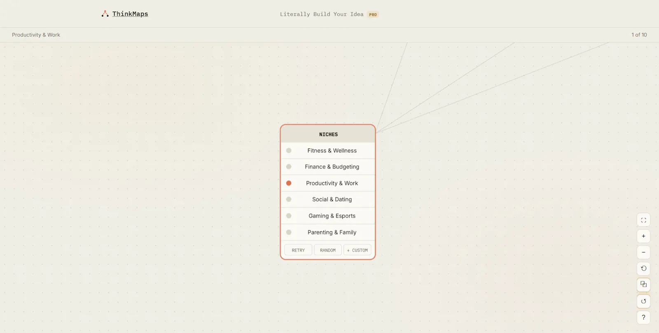659x333 pixels.
Task: Click the RETRY button
Action: pyautogui.click(x=298, y=250)
